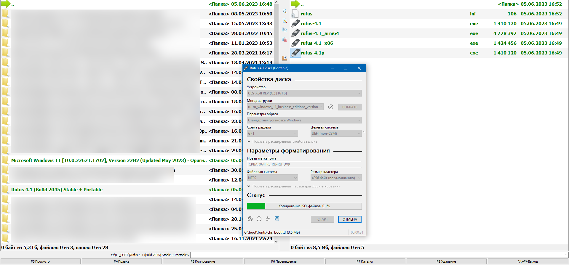Image resolution: width=569 pixels, height=265 pixels.
Task: Click the red copy names with path icon
Action: [284, 39]
